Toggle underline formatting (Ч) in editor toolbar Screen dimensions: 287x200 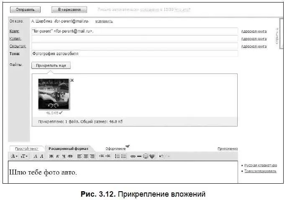pos(63,156)
